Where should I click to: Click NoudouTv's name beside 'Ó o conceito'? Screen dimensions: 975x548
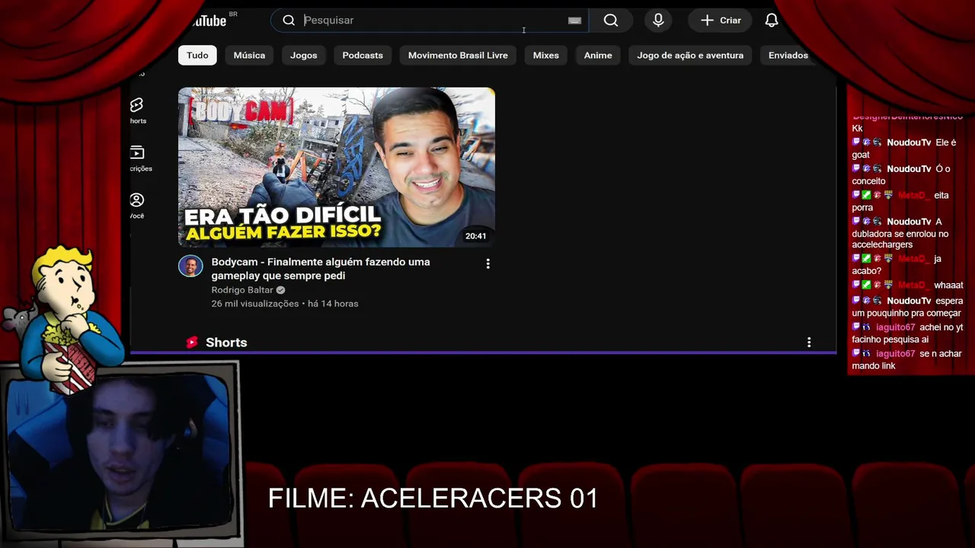(x=909, y=169)
